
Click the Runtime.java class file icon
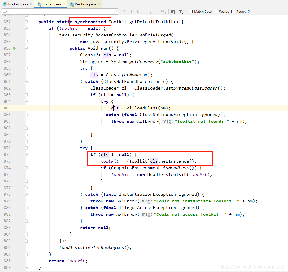[x=72, y=4]
